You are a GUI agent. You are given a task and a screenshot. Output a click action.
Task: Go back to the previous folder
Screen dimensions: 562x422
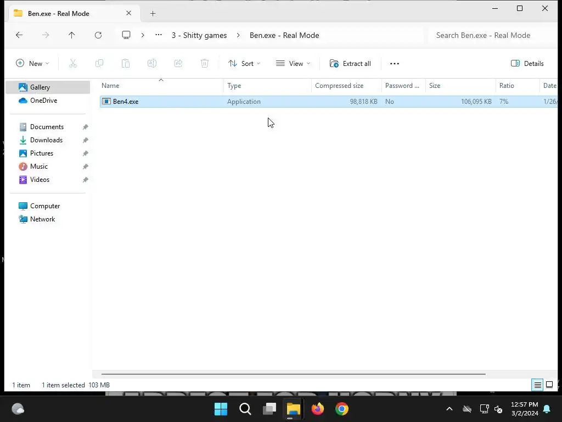coord(19,35)
